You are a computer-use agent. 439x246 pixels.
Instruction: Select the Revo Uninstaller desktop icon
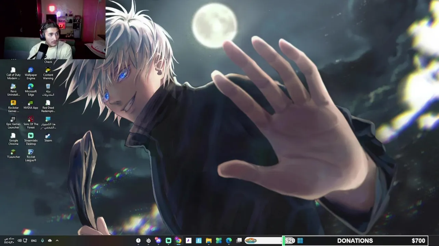coord(13,90)
